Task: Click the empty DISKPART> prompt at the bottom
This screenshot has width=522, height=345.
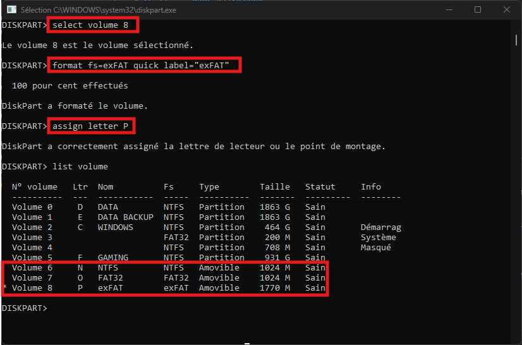Action: [25, 308]
